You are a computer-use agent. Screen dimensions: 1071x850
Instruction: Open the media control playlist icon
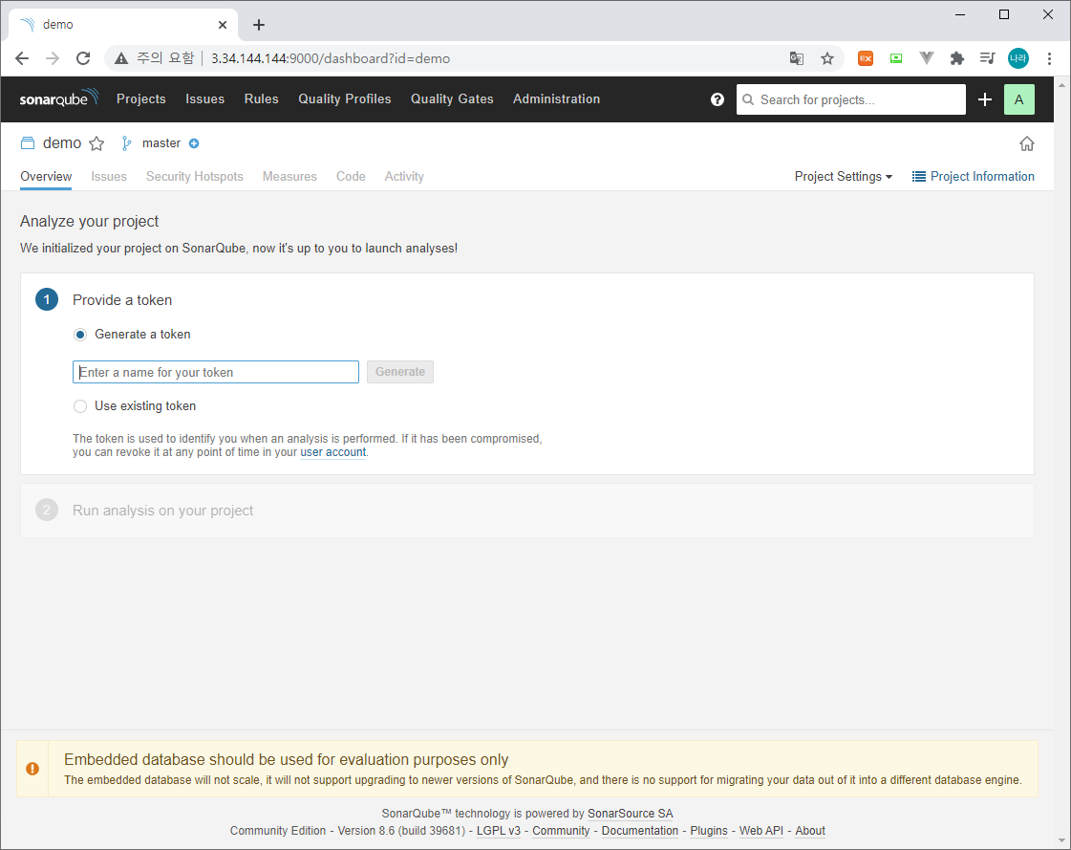click(987, 58)
